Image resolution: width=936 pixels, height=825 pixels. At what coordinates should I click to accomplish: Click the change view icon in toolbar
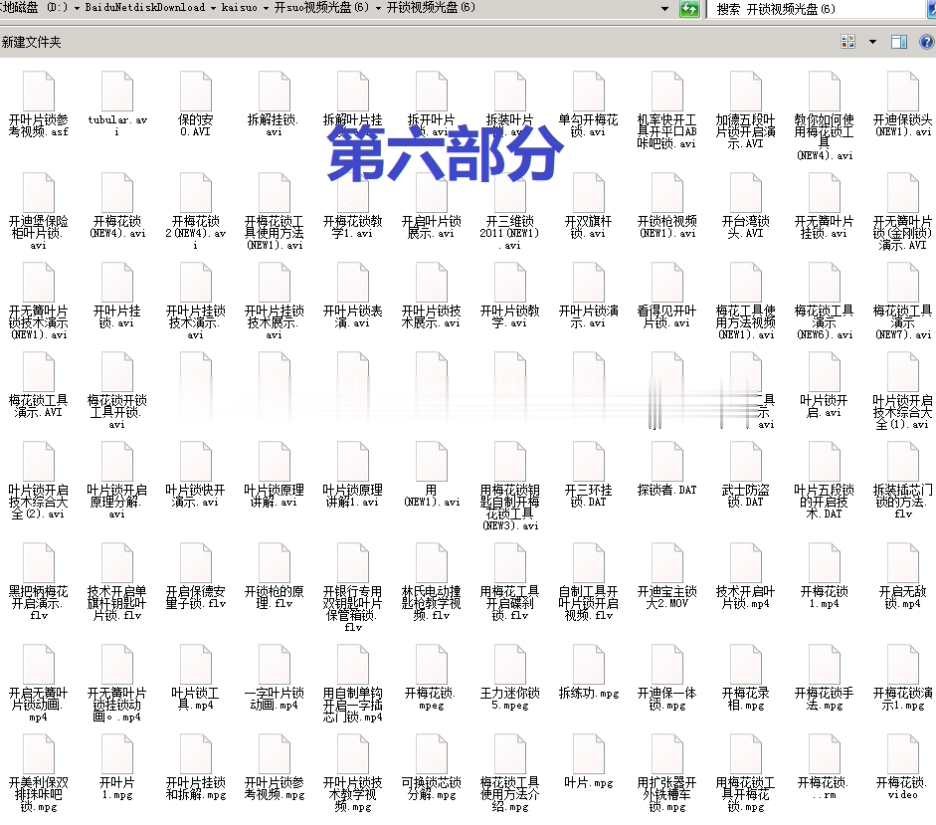pyautogui.click(x=847, y=41)
